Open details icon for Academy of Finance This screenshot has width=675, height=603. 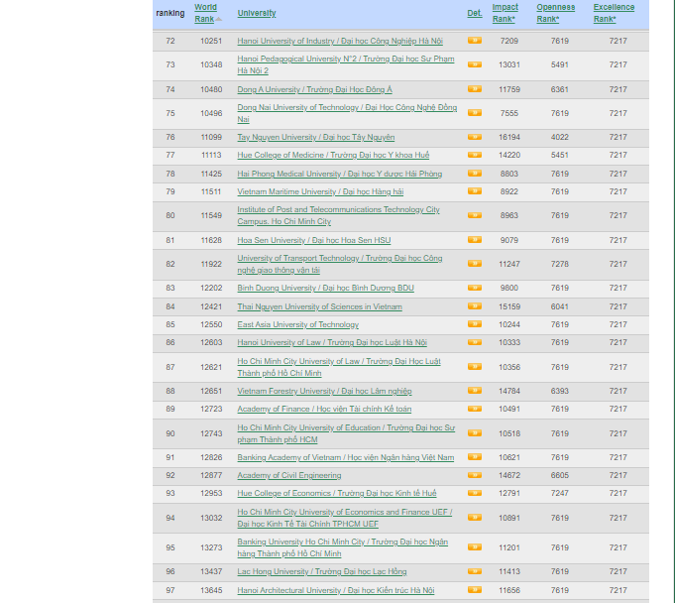(x=475, y=409)
